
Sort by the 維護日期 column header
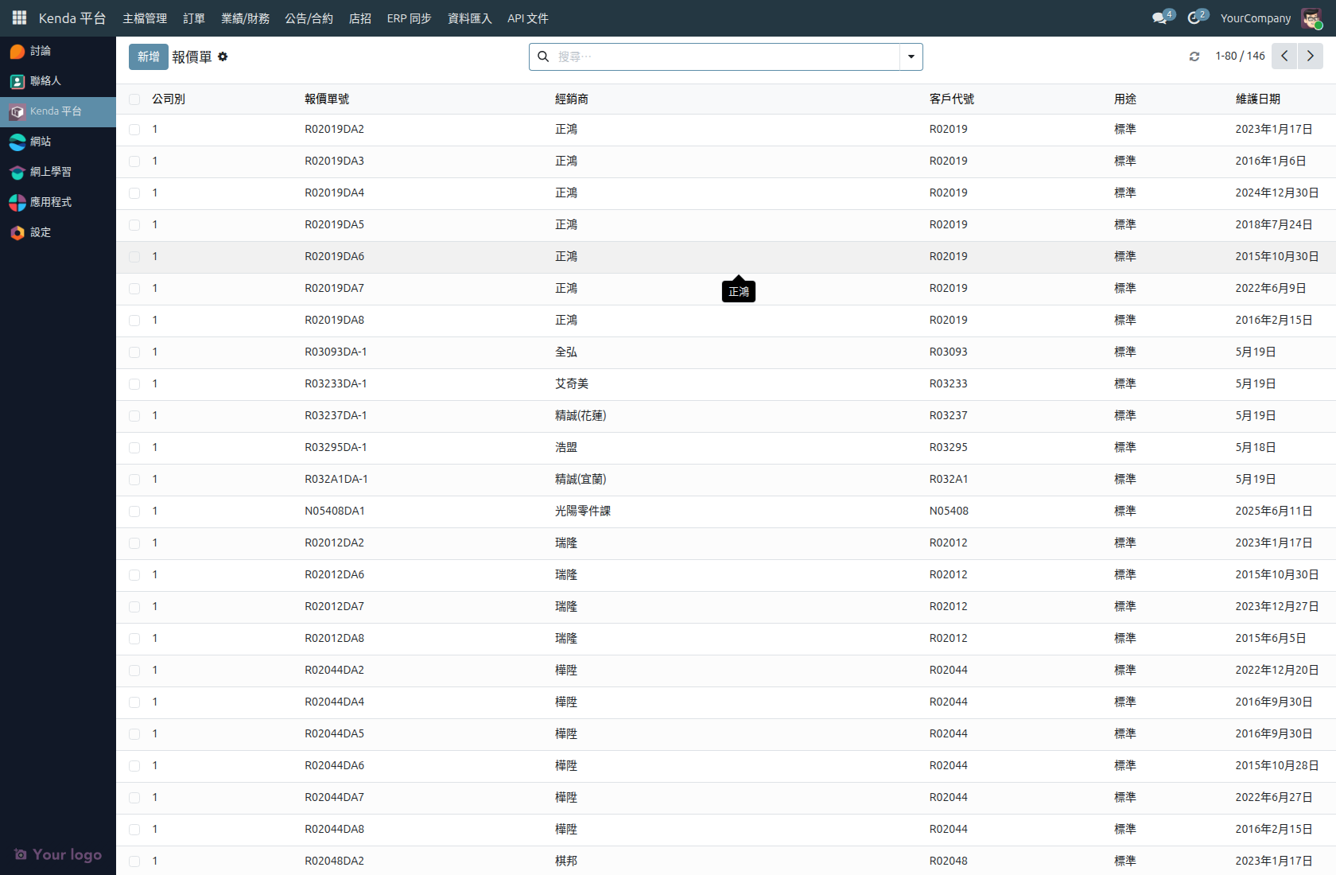(1258, 99)
